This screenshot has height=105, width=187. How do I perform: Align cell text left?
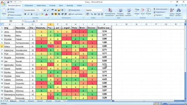(x=53, y=14)
